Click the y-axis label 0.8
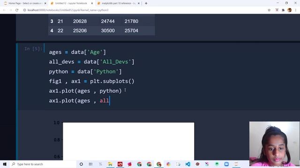300x168 pixels. 57,140
